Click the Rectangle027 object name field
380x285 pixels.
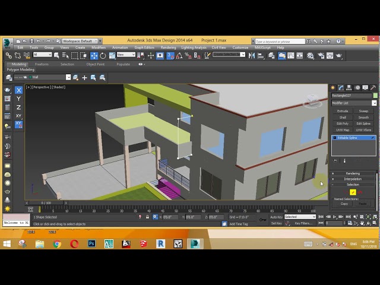(351, 96)
